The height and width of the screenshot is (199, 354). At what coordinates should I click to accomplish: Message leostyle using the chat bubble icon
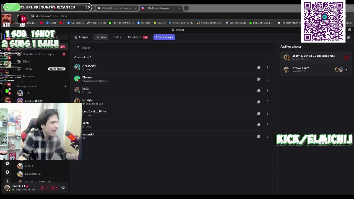259,102
